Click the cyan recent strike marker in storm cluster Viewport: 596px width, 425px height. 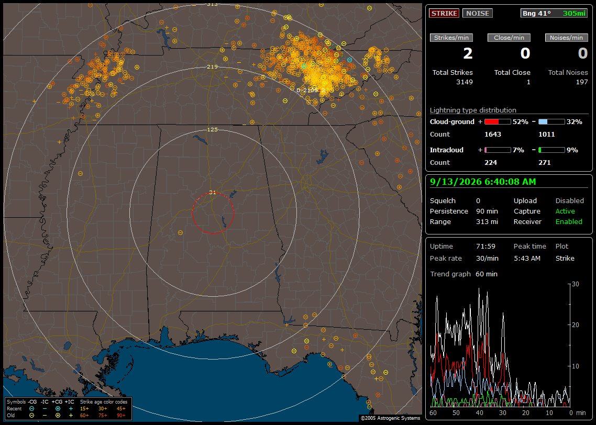[x=304, y=66]
